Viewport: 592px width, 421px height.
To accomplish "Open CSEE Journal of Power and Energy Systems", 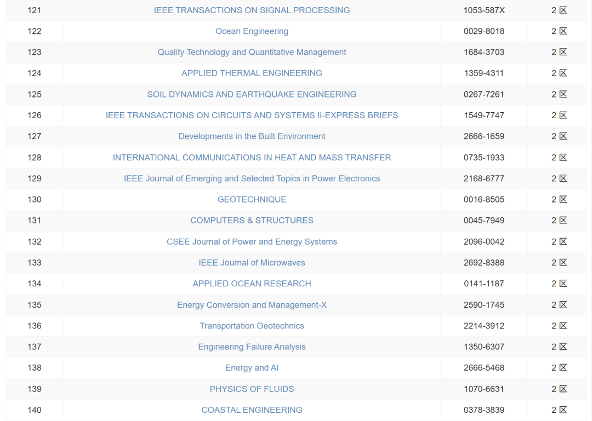I will [252, 241].
